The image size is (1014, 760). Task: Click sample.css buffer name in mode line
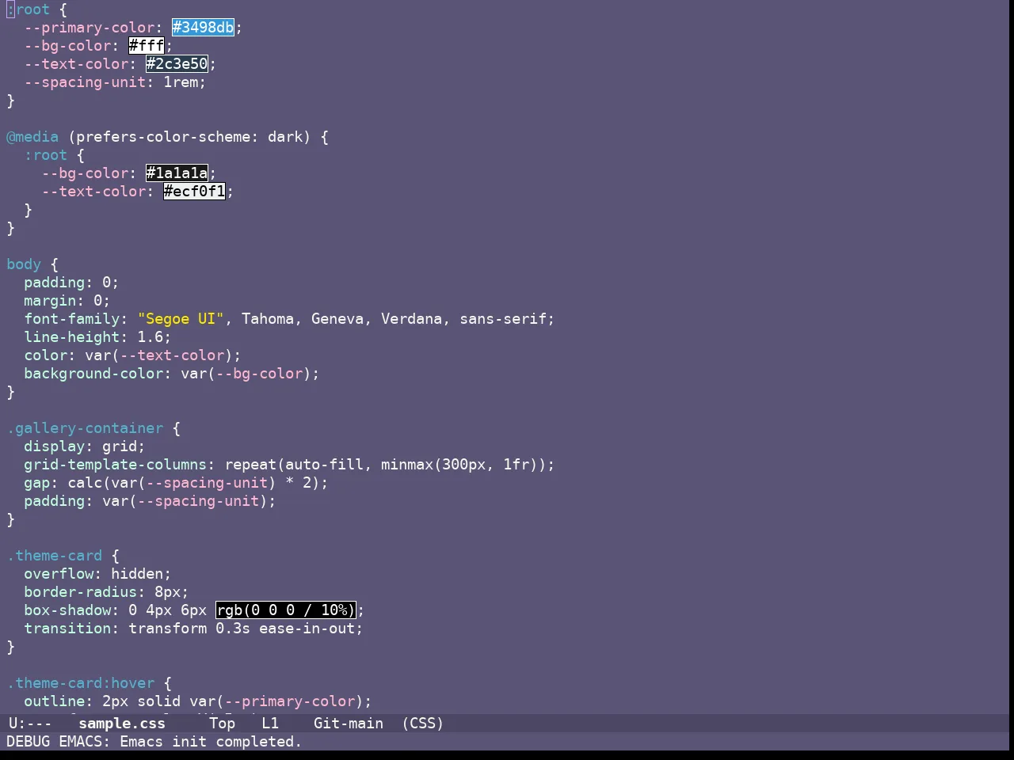coord(122,724)
